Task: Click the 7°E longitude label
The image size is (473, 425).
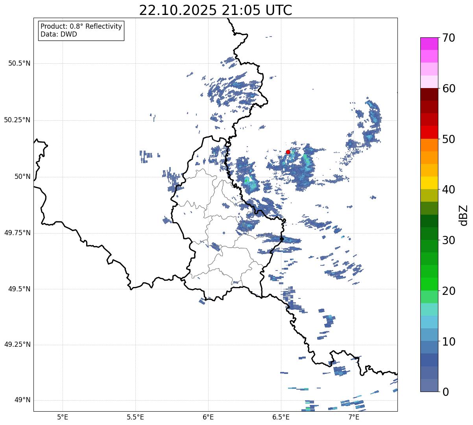Action: pos(354,417)
